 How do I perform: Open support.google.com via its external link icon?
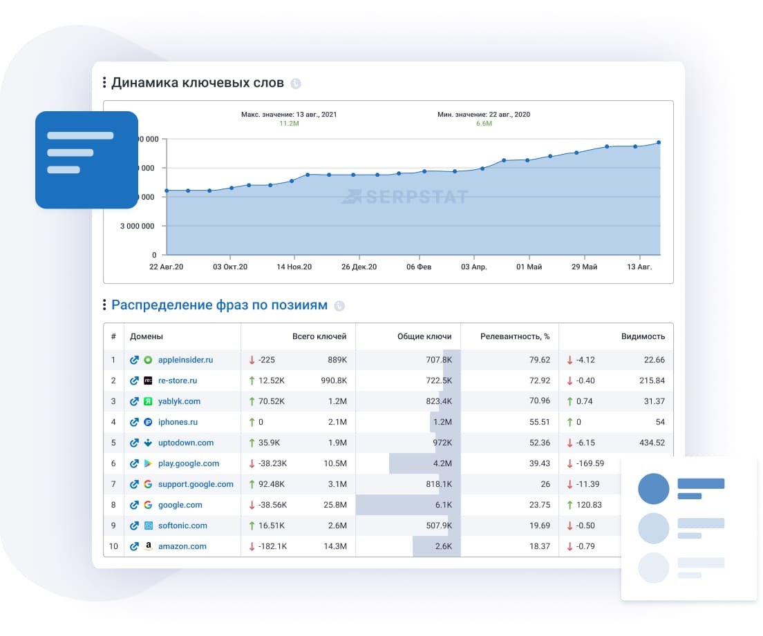click(x=133, y=484)
